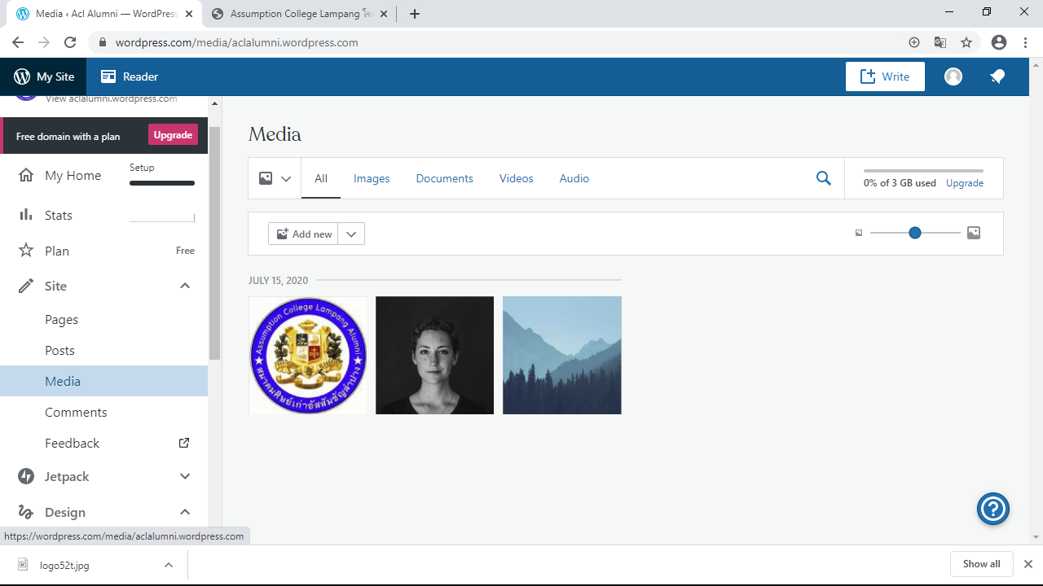The image size is (1043, 586).
Task: Open the media source dropdown
Action: click(x=275, y=178)
